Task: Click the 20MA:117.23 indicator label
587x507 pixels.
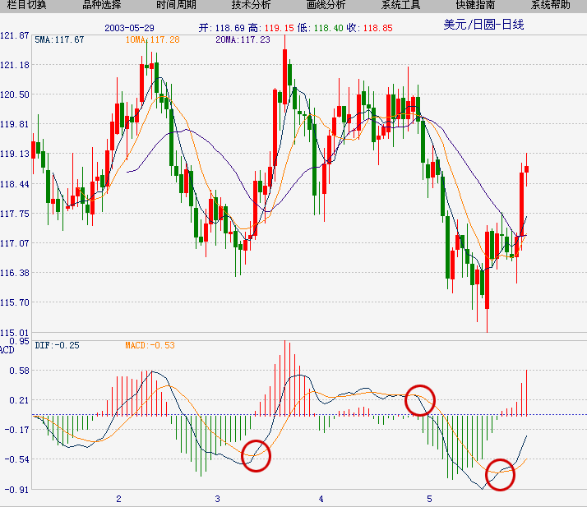Action: click(243, 39)
